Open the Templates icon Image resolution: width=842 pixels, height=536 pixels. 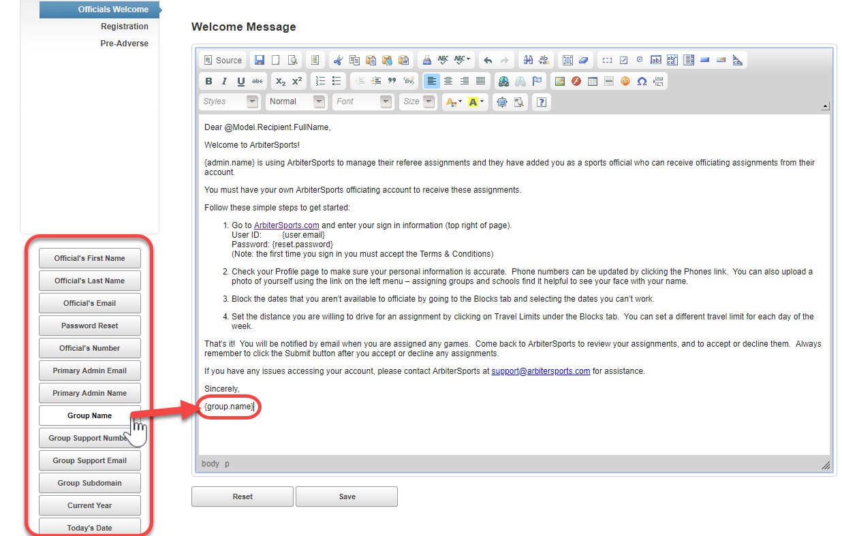[x=315, y=60]
